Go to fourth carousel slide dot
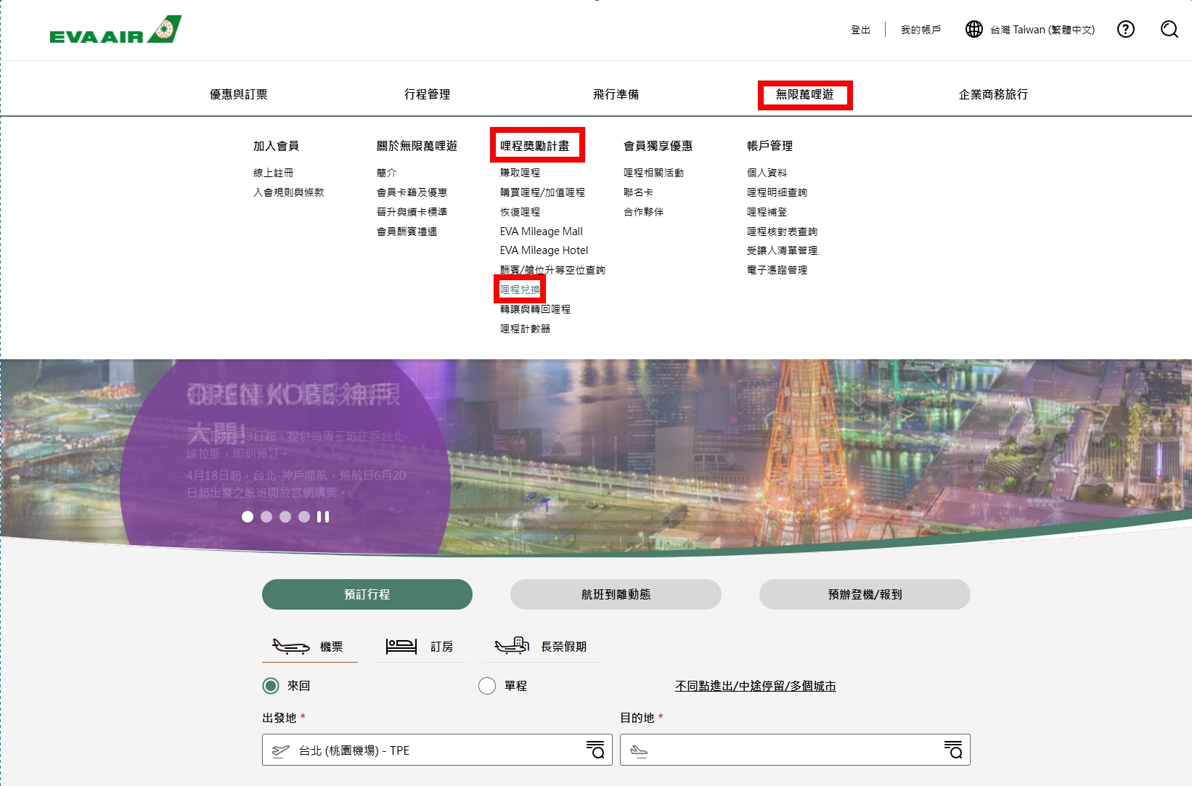 tap(304, 517)
